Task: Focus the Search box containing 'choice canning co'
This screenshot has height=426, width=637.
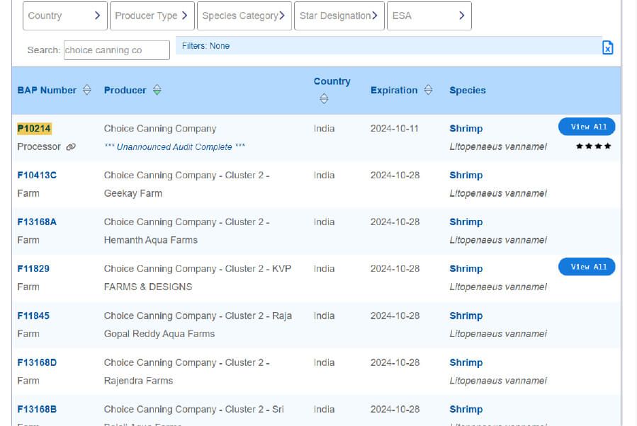Action: coord(117,50)
